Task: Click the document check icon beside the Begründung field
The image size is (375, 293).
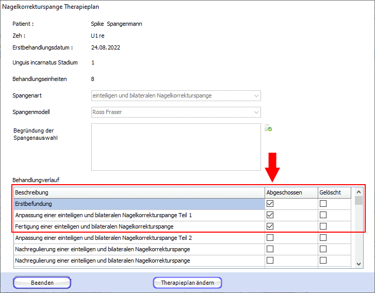Action: (x=268, y=128)
